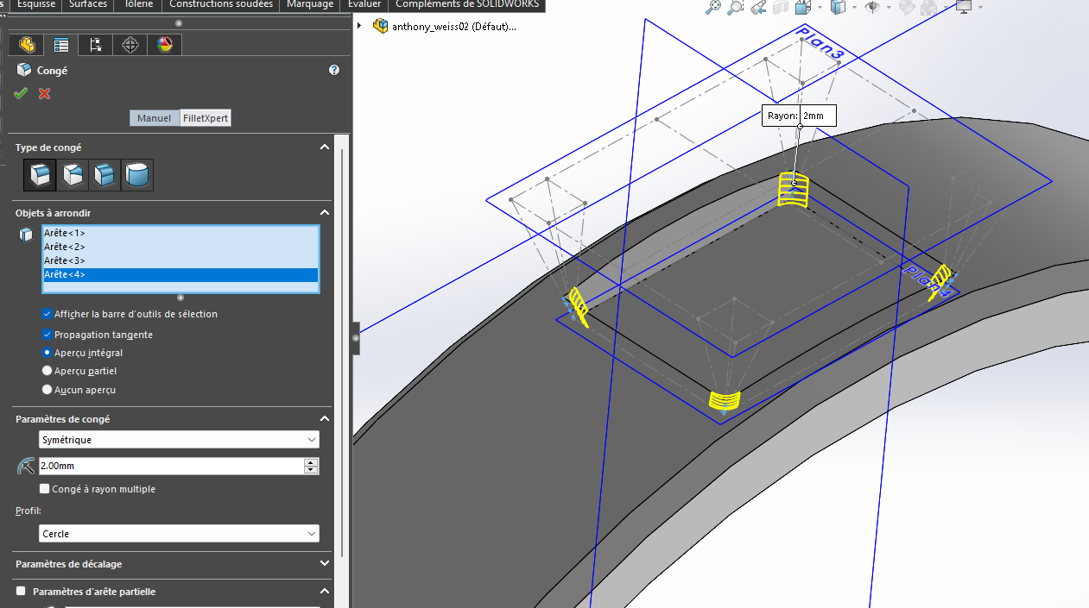The width and height of the screenshot is (1089, 608).
Task: Click the Zoom to Fit magnifier icon
Action: click(x=713, y=8)
